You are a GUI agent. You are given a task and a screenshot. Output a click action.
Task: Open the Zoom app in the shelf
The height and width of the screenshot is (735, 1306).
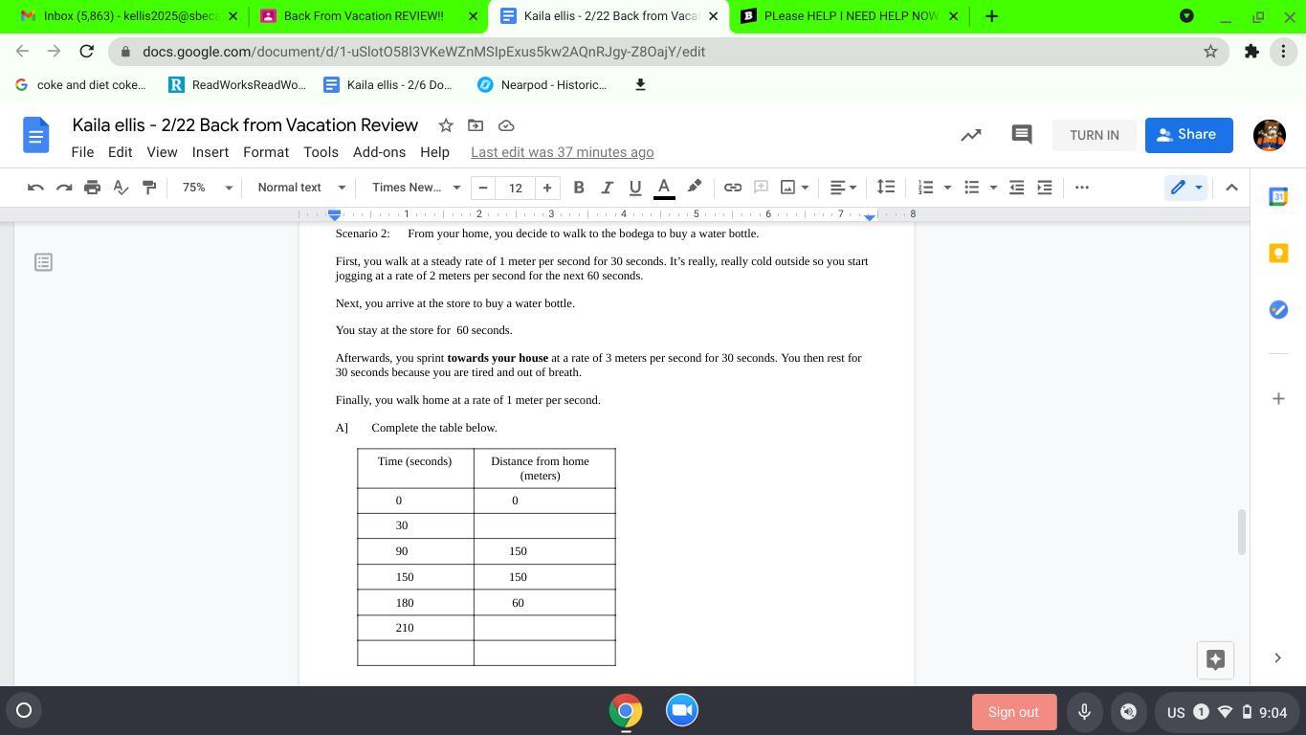682,710
